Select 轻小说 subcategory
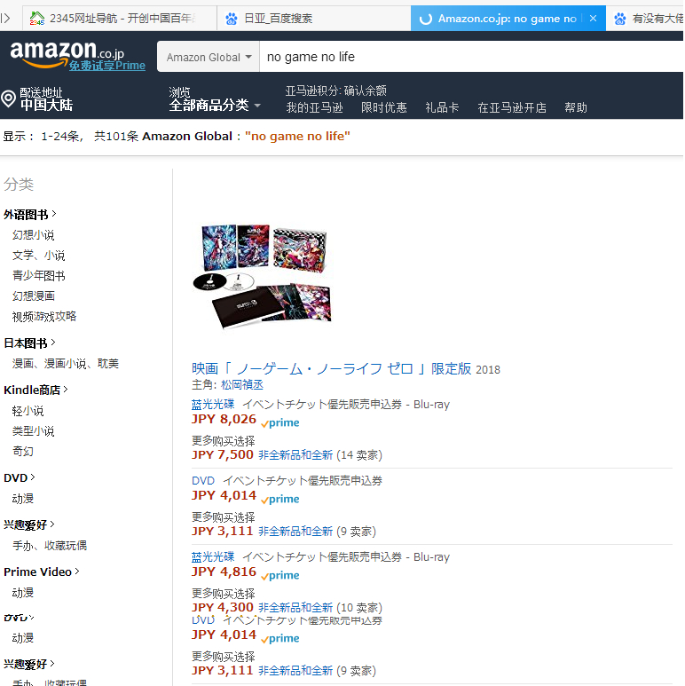The height and width of the screenshot is (686, 685). tap(28, 411)
